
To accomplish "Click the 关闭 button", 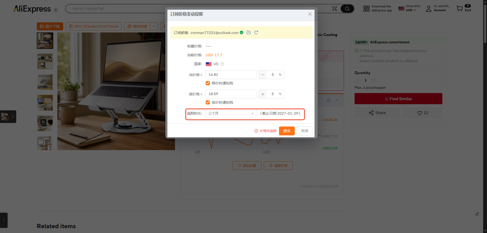I will point(305,131).
